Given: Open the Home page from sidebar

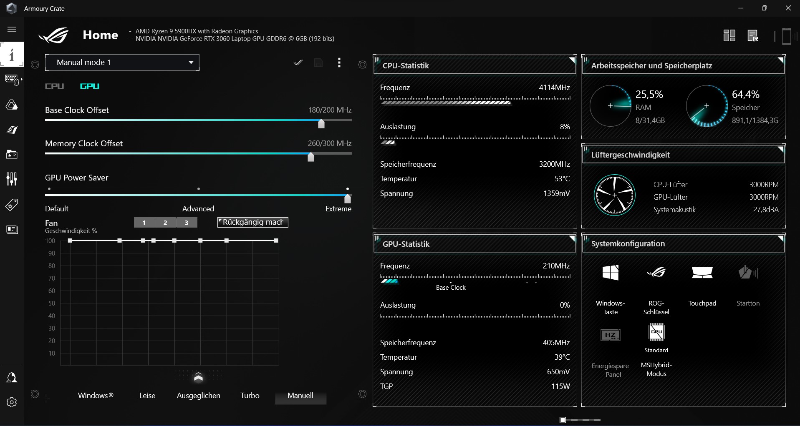Looking at the screenshot, I should tap(12, 54).
